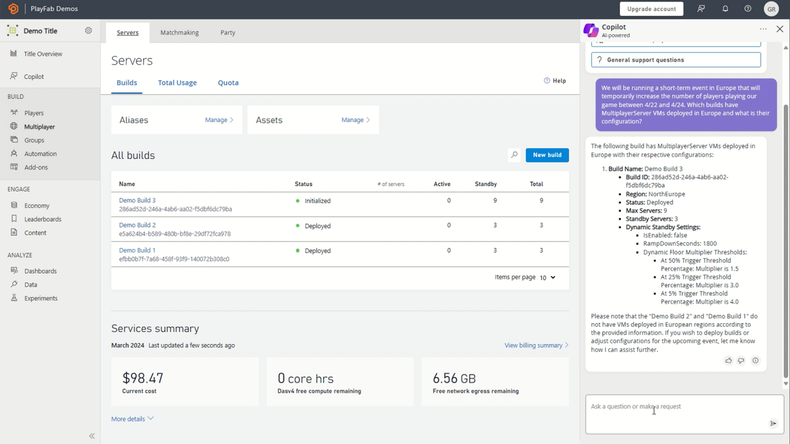
Task: Click the Standby column header
Action: coord(486,184)
